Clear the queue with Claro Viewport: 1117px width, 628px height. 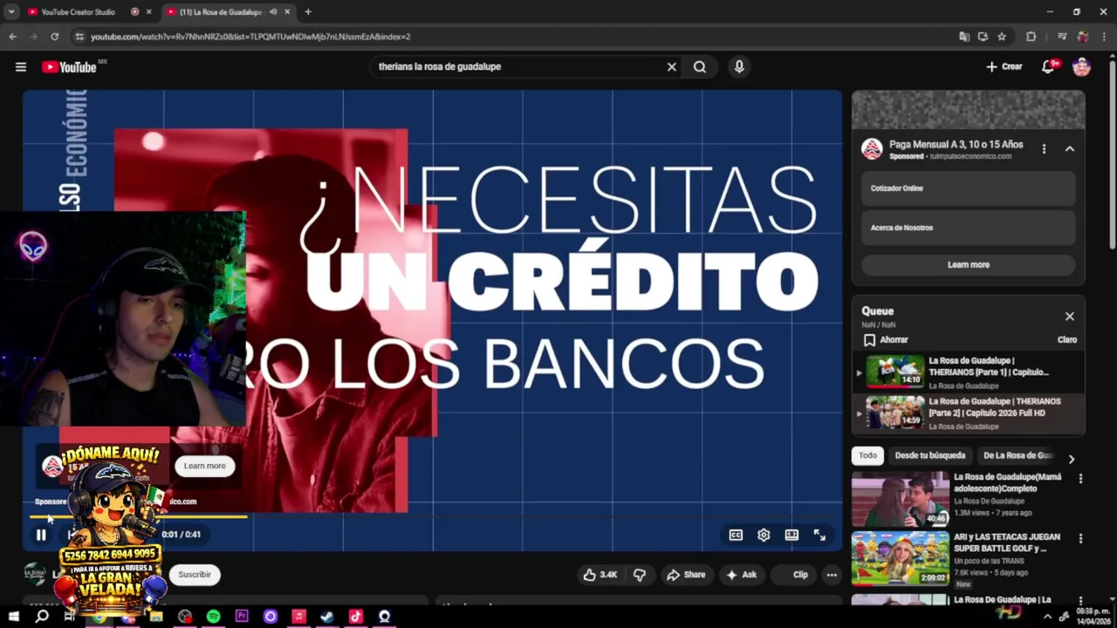click(1067, 339)
